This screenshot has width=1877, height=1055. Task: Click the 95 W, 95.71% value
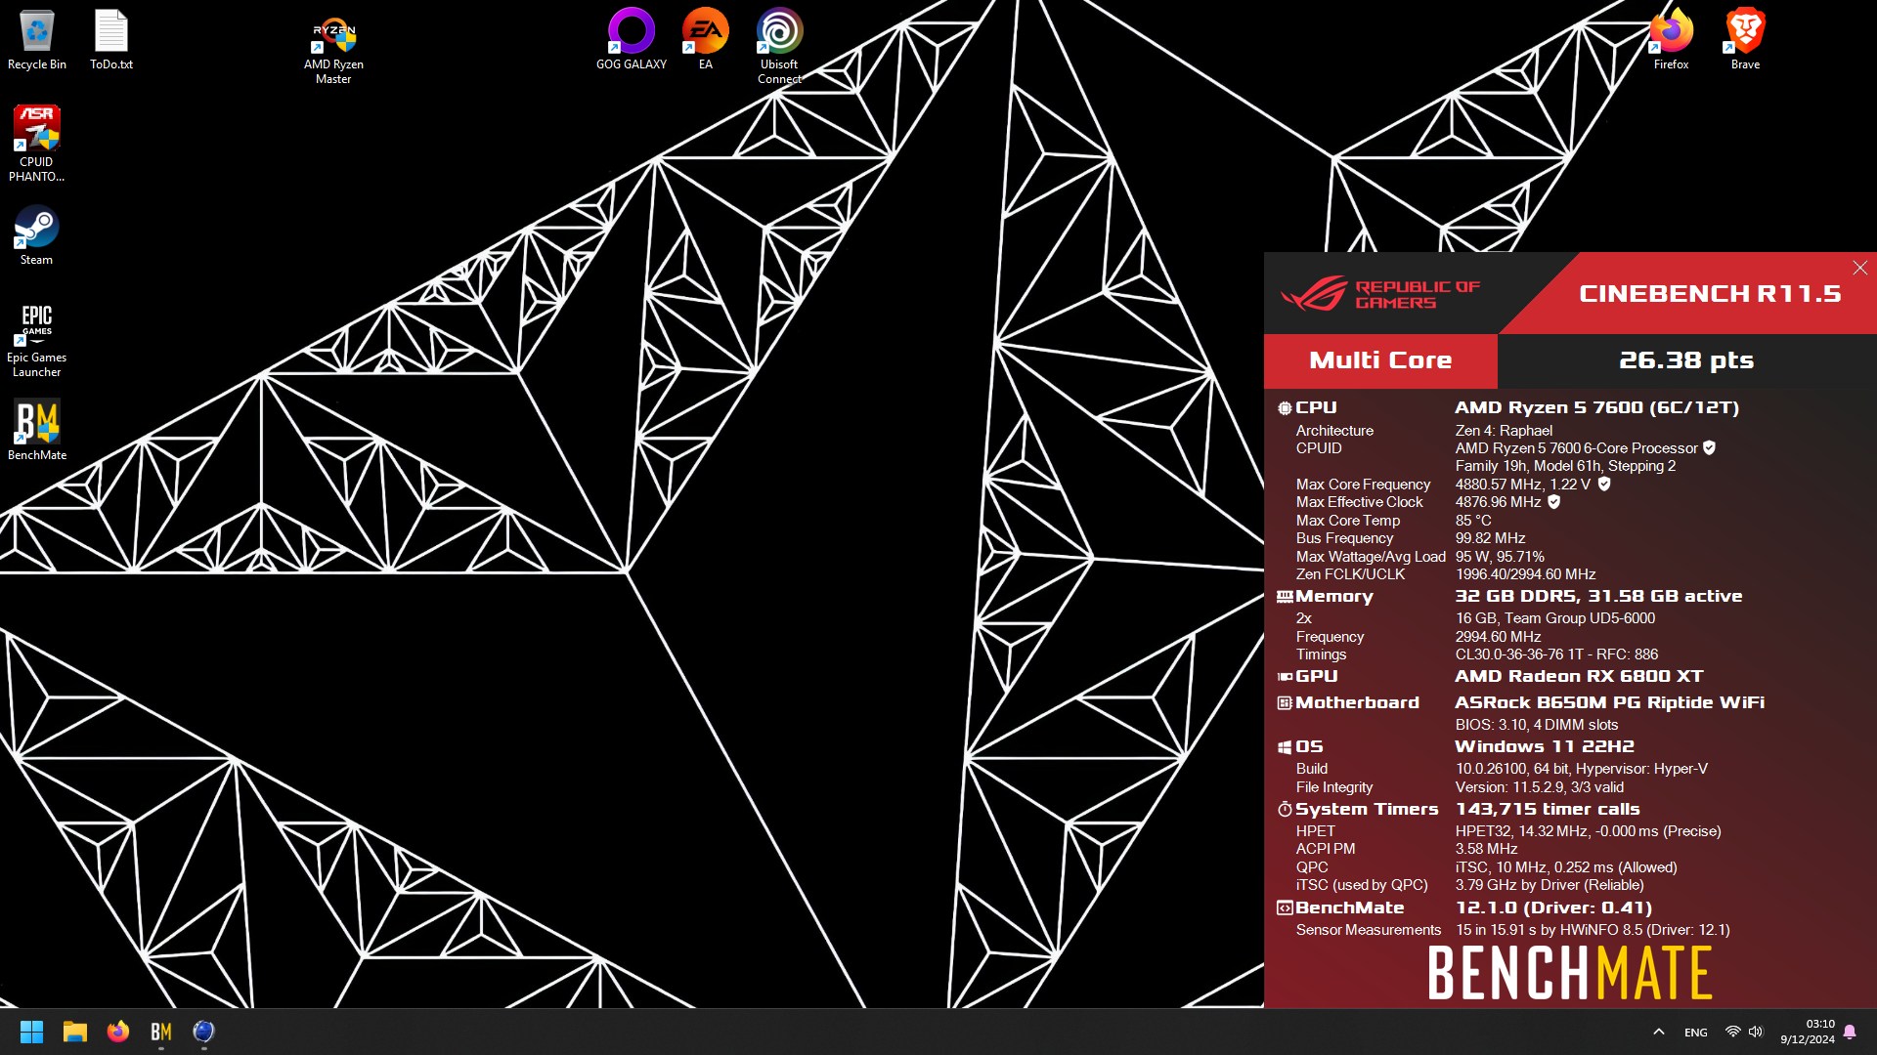click(x=1500, y=557)
